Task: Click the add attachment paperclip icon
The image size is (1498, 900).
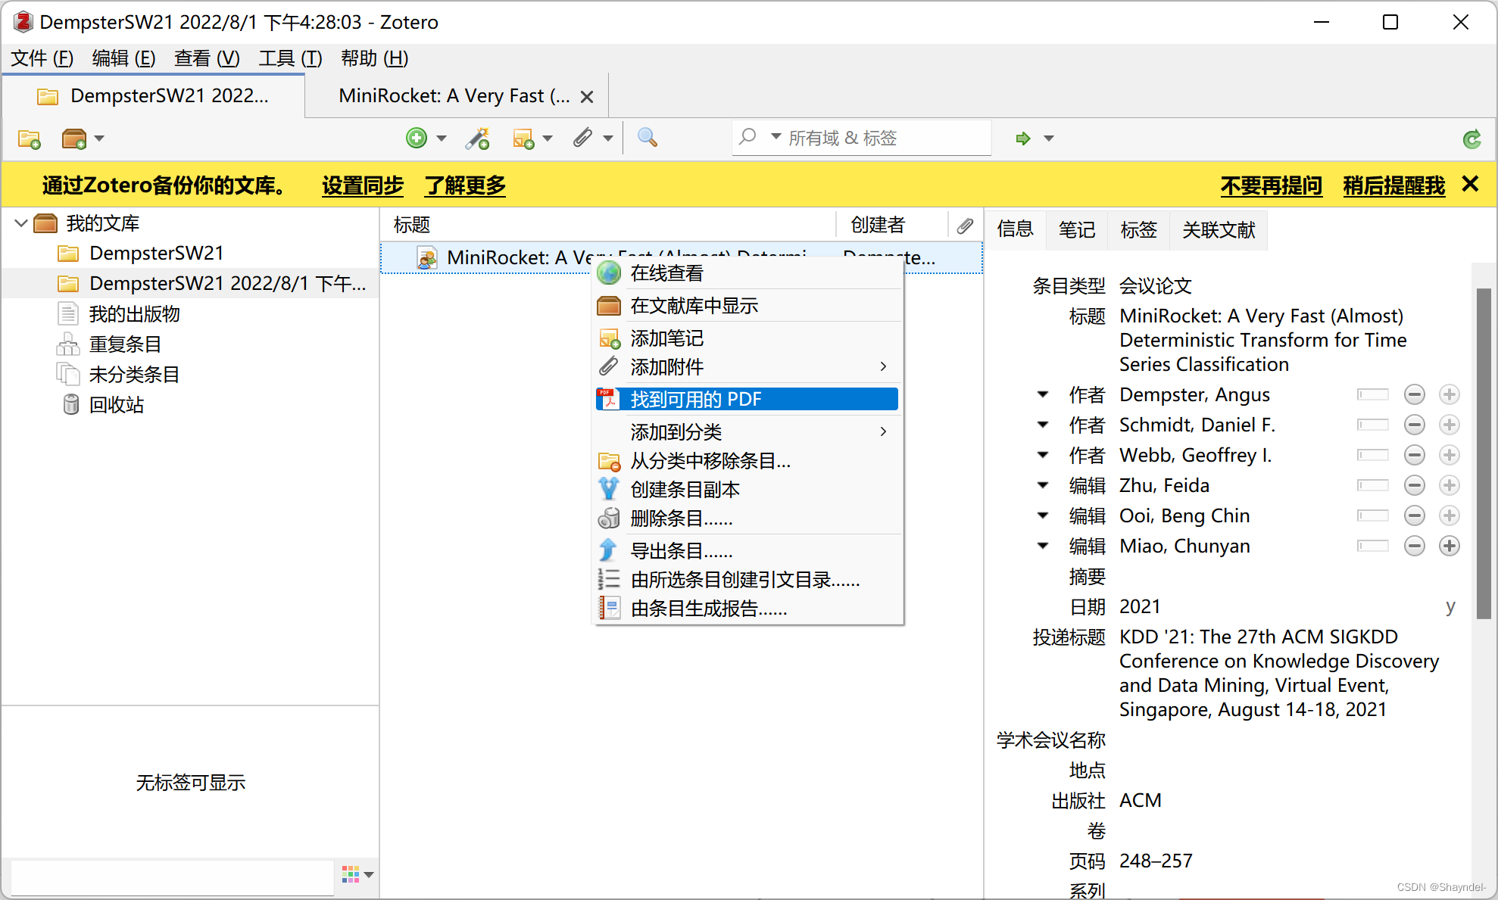Action: point(582,138)
